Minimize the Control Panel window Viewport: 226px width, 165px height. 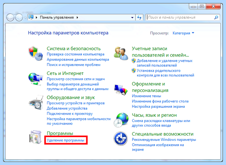point(193,6)
